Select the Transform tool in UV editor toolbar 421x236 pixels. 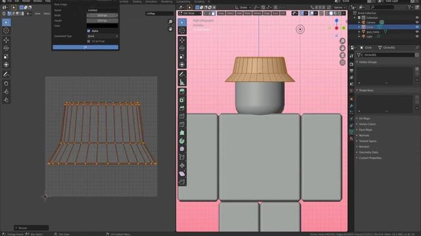(x=6, y=65)
